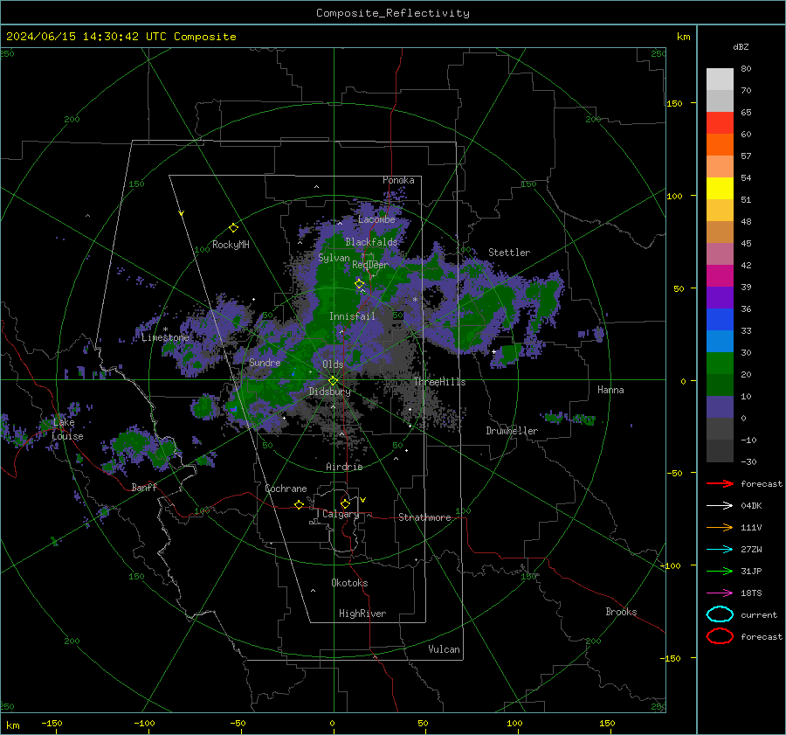786x735 pixels.
Task: Click the 18TS legend label
Action: (751, 593)
